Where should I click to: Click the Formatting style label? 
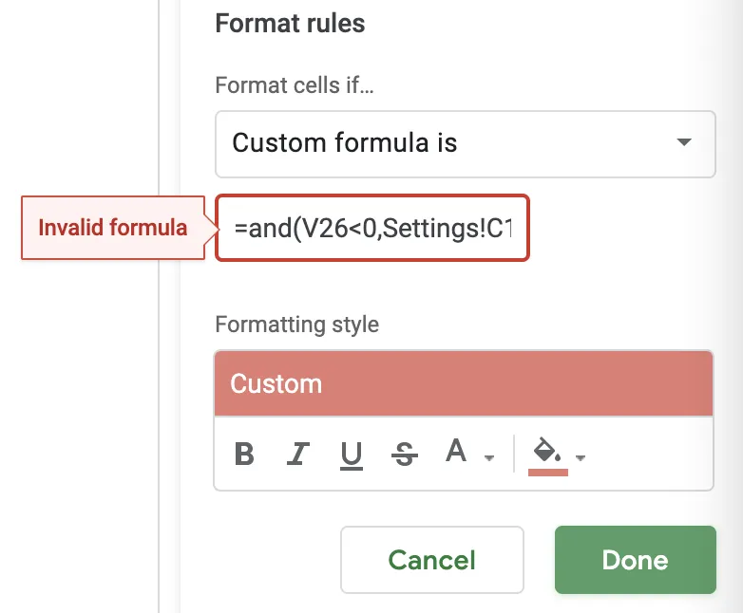[296, 325]
